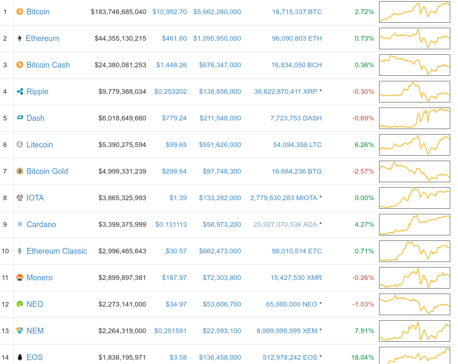Viewport: 458px width, 364px height.
Task: Click the NEO logo icon
Action: click(20, 304)
